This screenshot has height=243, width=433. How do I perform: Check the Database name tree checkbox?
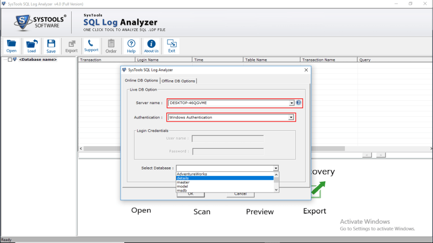click(x=10, y=60)
